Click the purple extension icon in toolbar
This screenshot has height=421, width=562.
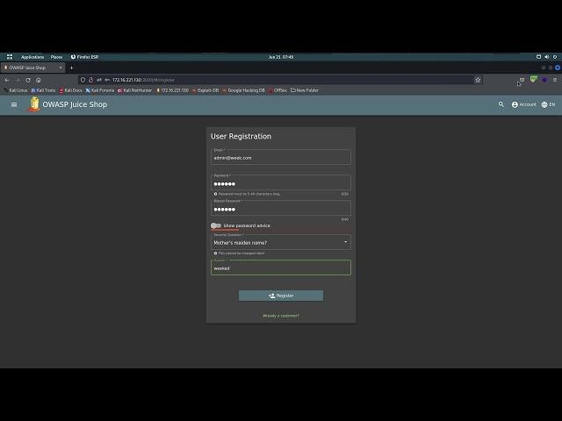[x=544, y=80]
